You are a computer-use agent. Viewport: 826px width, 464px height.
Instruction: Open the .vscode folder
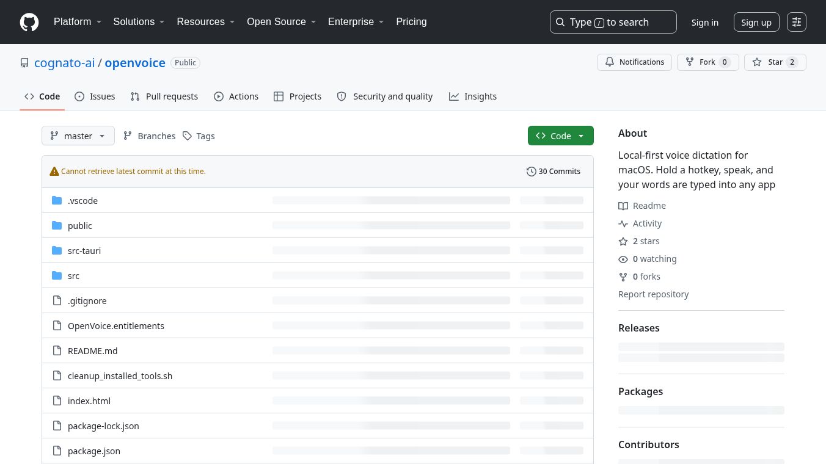(x=82, y=201)
